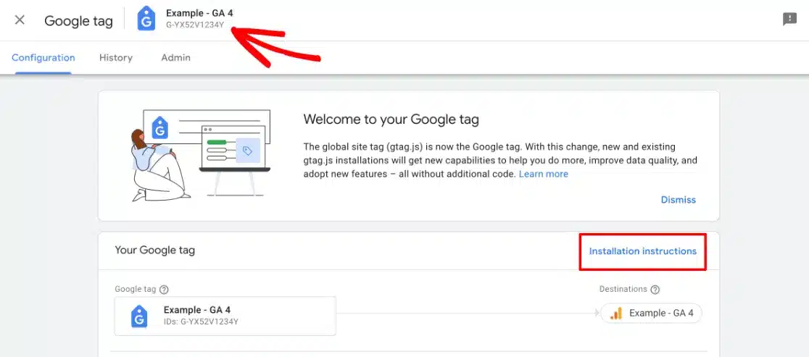Click the help icon beside Google tag label

point(164,290)
